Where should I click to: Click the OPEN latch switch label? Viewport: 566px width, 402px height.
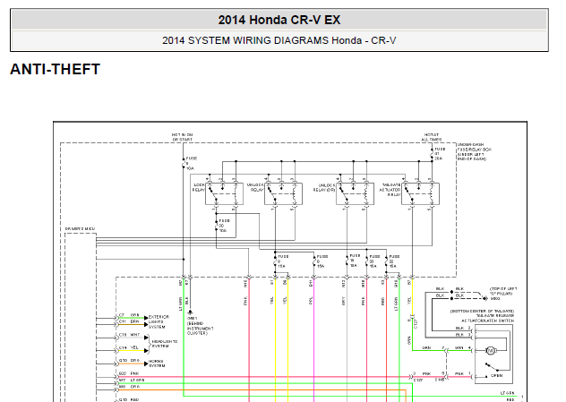496,376
